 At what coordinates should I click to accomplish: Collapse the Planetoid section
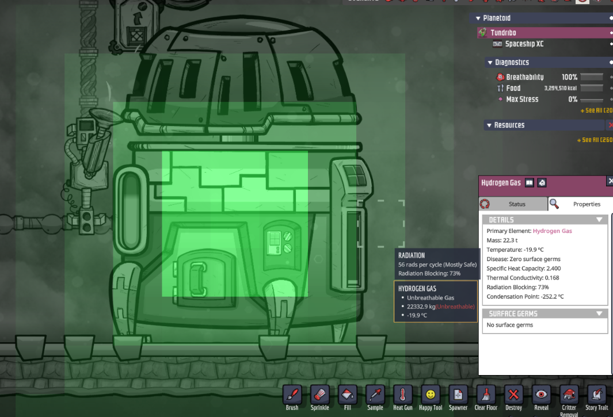tap(478, 18)
